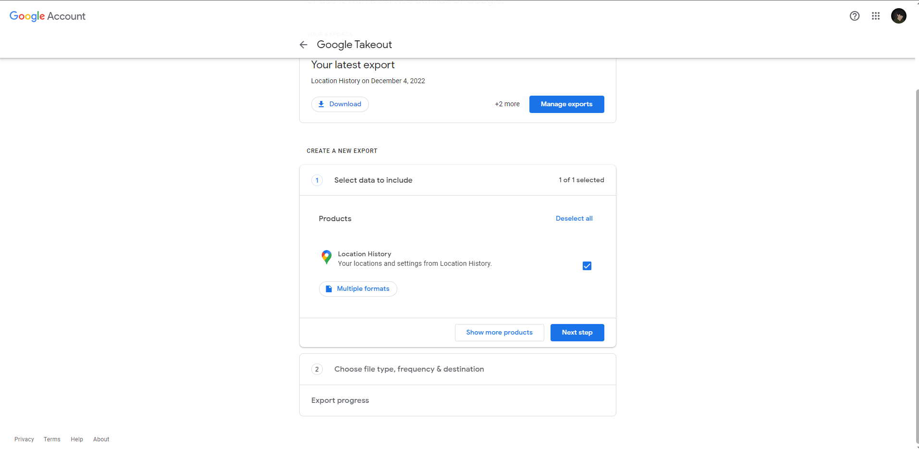Open the Help question mark icon
The height and width of the screenshot is (449, 919).
pyautogui.click(x=855, y=16)
